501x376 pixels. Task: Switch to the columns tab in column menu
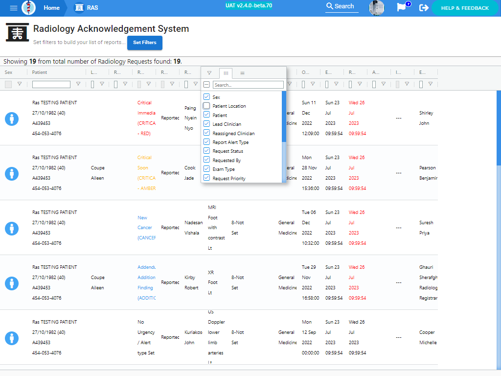point(226,73)
